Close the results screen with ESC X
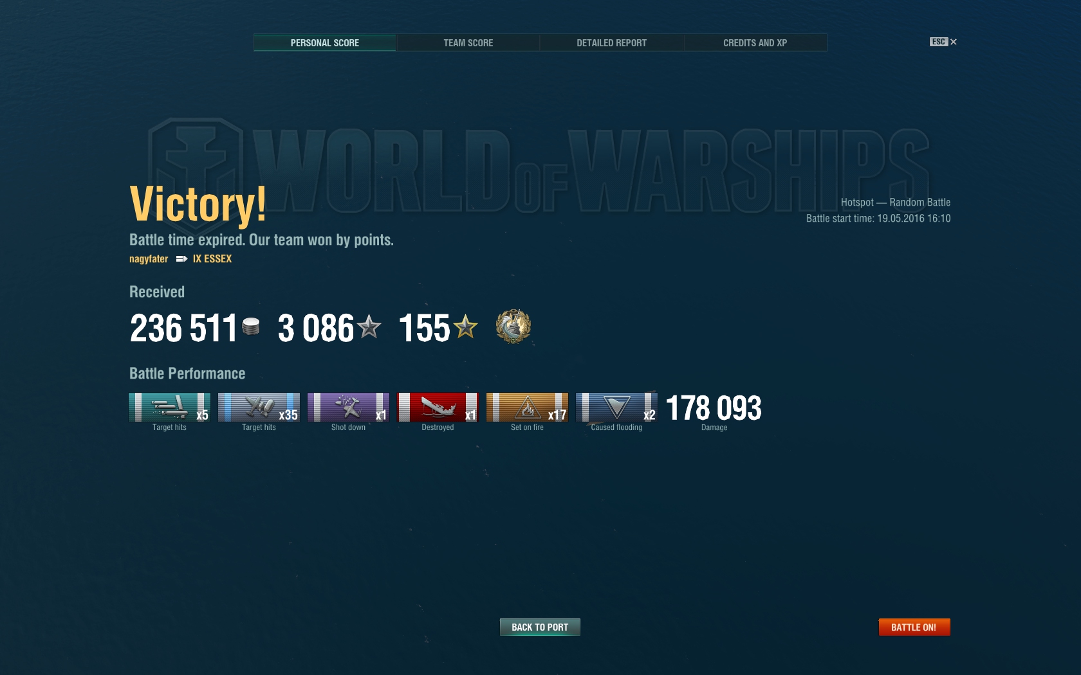The height and width of the screenshot is (675, 1081). (x=943, y=42)
